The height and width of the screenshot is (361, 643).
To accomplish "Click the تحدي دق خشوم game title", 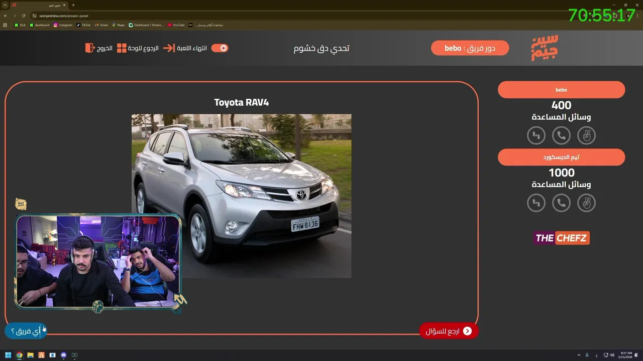I will tap(321, 48).
